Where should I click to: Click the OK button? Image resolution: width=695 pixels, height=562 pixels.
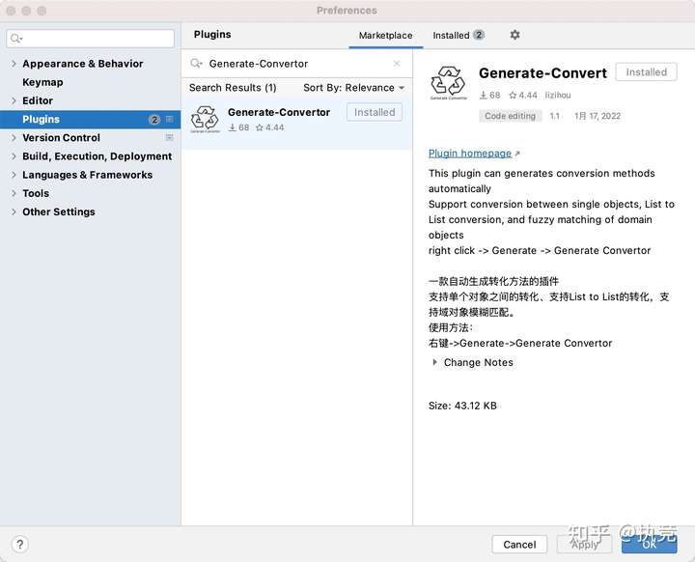[x=649, y=545]
